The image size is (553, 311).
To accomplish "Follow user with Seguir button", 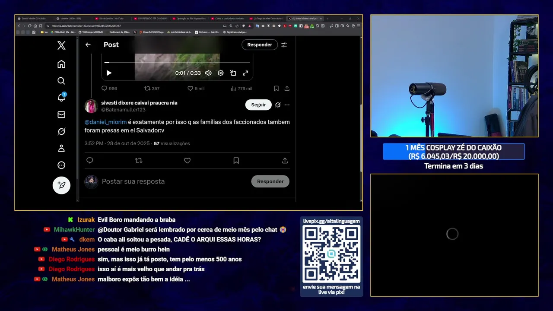I will tap(258, 105).
